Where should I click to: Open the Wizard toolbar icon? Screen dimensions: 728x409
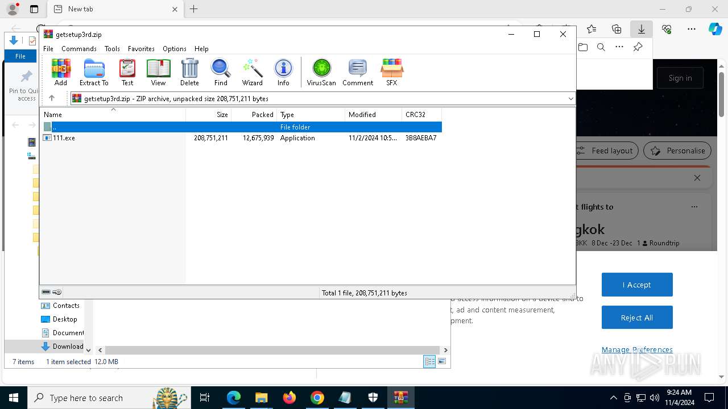tap(253, 72)
